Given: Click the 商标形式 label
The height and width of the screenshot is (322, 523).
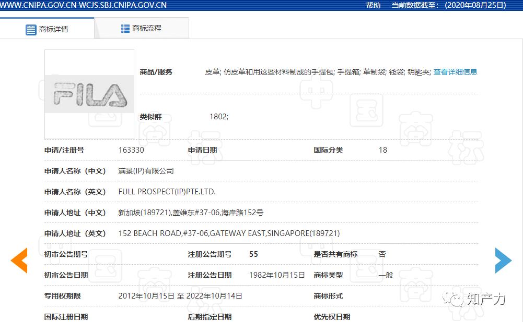Looking at the screenshot, I should point(328,296).
